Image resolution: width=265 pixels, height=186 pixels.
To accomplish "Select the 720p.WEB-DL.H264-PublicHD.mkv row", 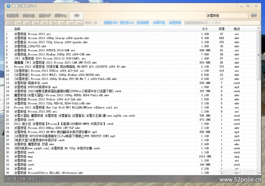I will (x=131, y=103).
